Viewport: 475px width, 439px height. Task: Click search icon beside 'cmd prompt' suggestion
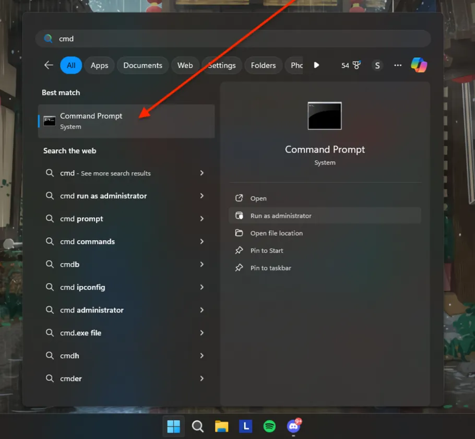pos(50,218)
